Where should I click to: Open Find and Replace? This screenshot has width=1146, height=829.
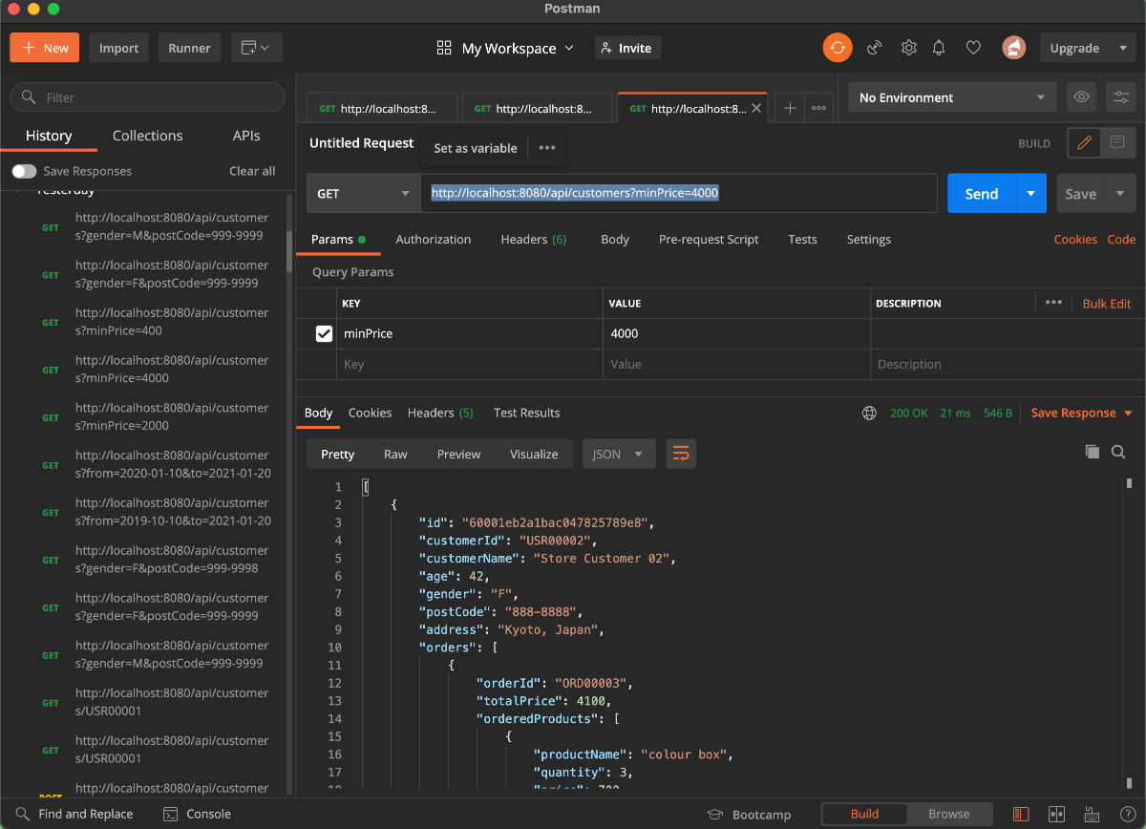click(74, 814)
